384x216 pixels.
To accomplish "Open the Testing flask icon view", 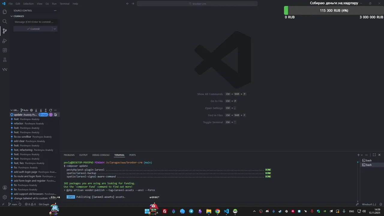I will tap(5, 60).
